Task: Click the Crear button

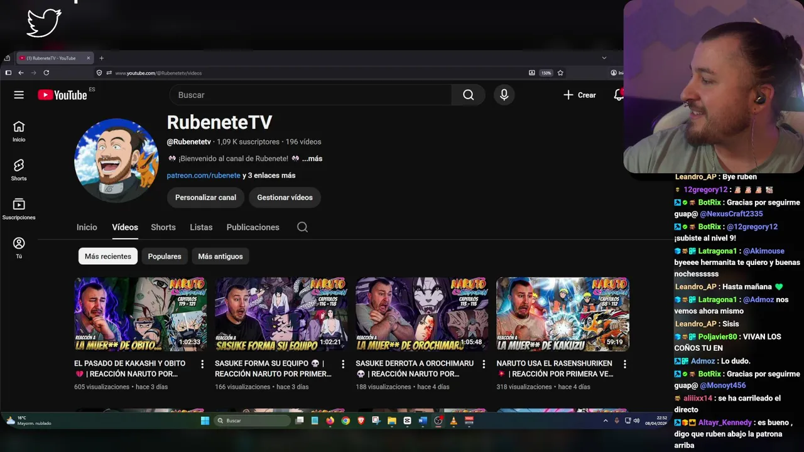Action: point(579,95)
